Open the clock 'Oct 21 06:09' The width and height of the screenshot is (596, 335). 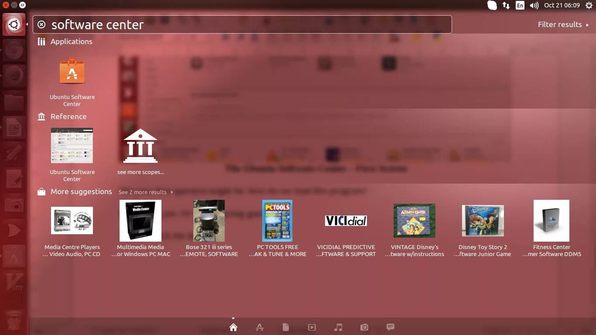pos(562,5)
